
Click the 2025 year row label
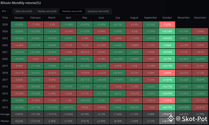pos(5,25)
